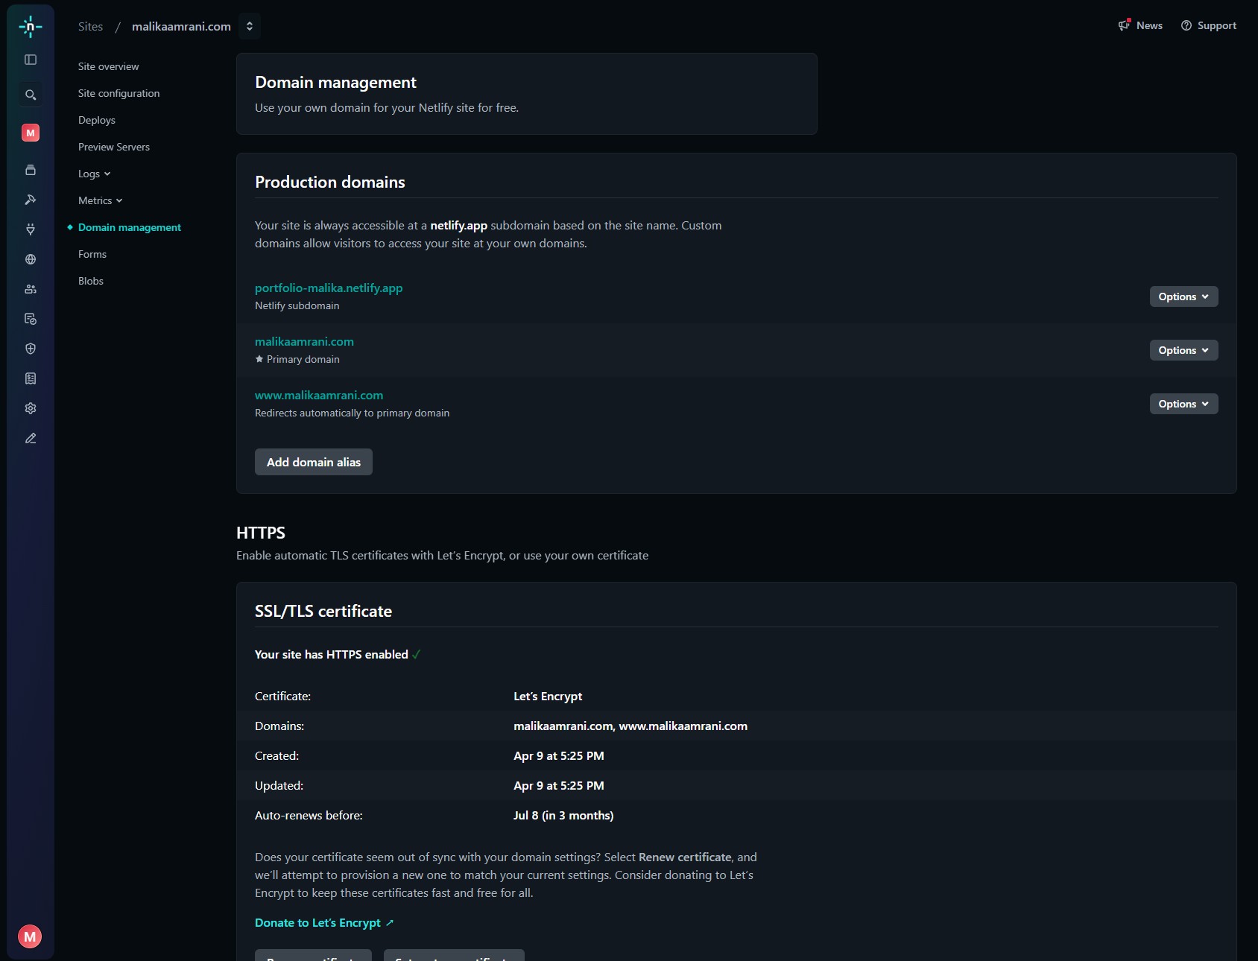The width and height of the screenshot is (1258, 961).
Task: Click the 'Netlify subdomain' label
Action: click(297, 305)
